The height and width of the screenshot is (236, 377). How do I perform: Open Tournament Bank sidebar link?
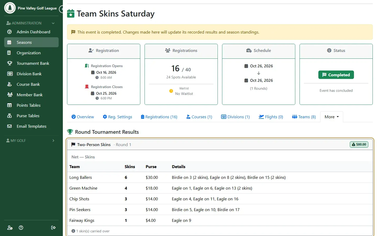[x=31, y=63]
